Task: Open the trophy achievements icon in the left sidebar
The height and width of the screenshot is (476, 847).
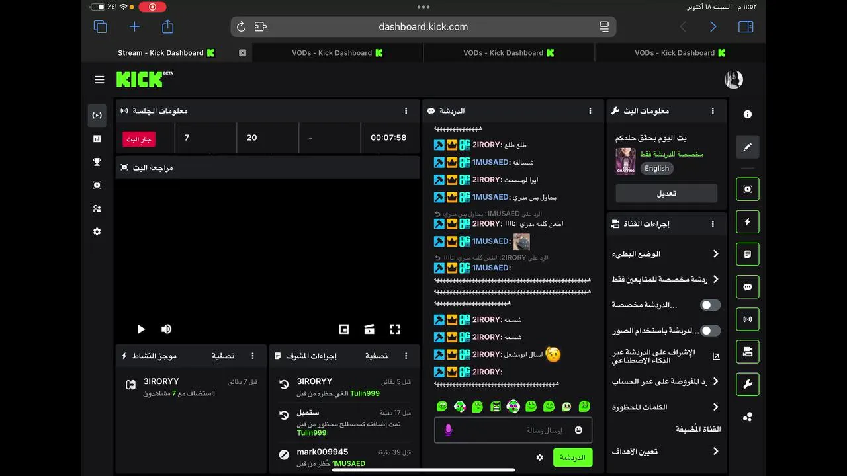Action: 97,162
